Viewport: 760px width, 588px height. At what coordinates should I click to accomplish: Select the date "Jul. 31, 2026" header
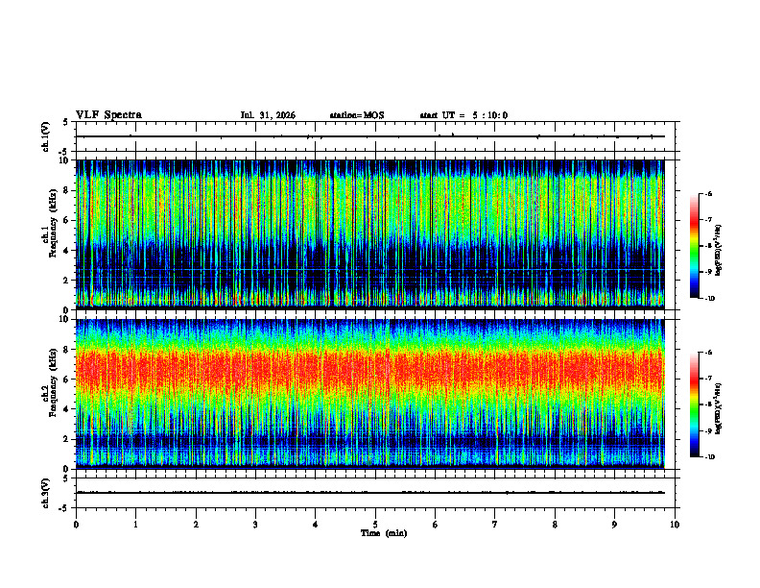coord(268,115)
